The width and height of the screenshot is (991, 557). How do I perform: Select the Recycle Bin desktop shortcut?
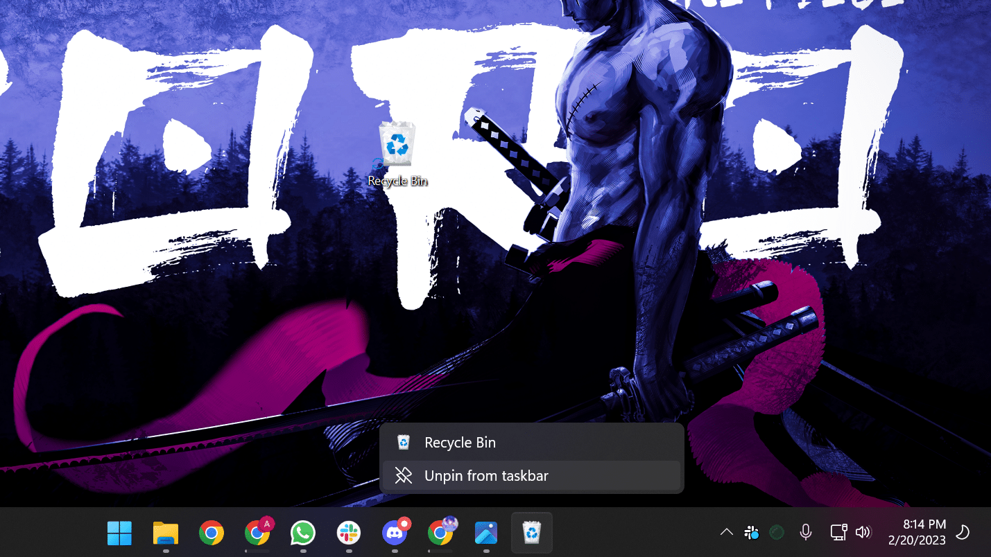click(397, 154)
